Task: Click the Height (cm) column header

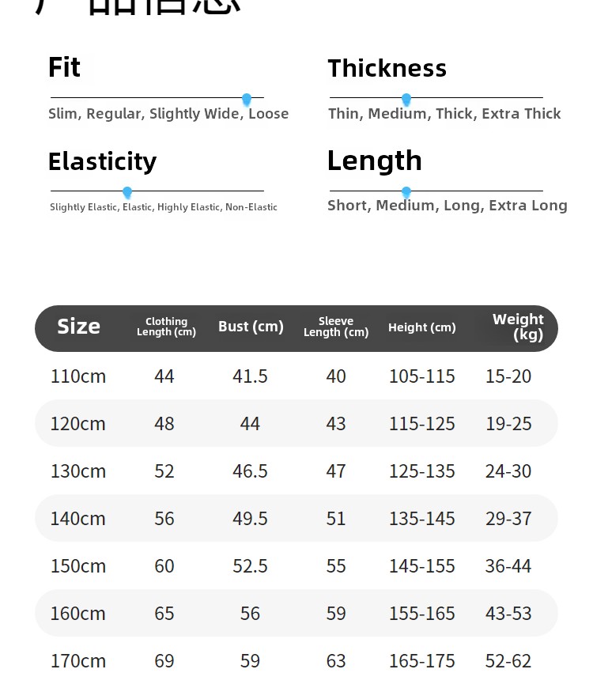Action: 422,327
